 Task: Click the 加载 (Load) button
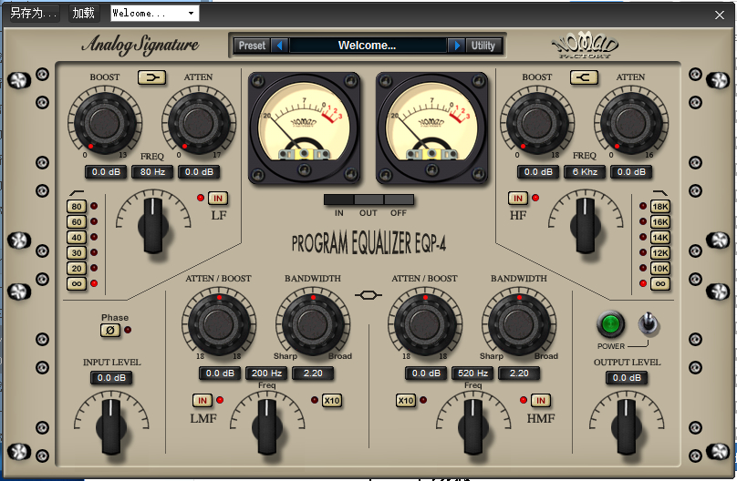pos(84,13)
